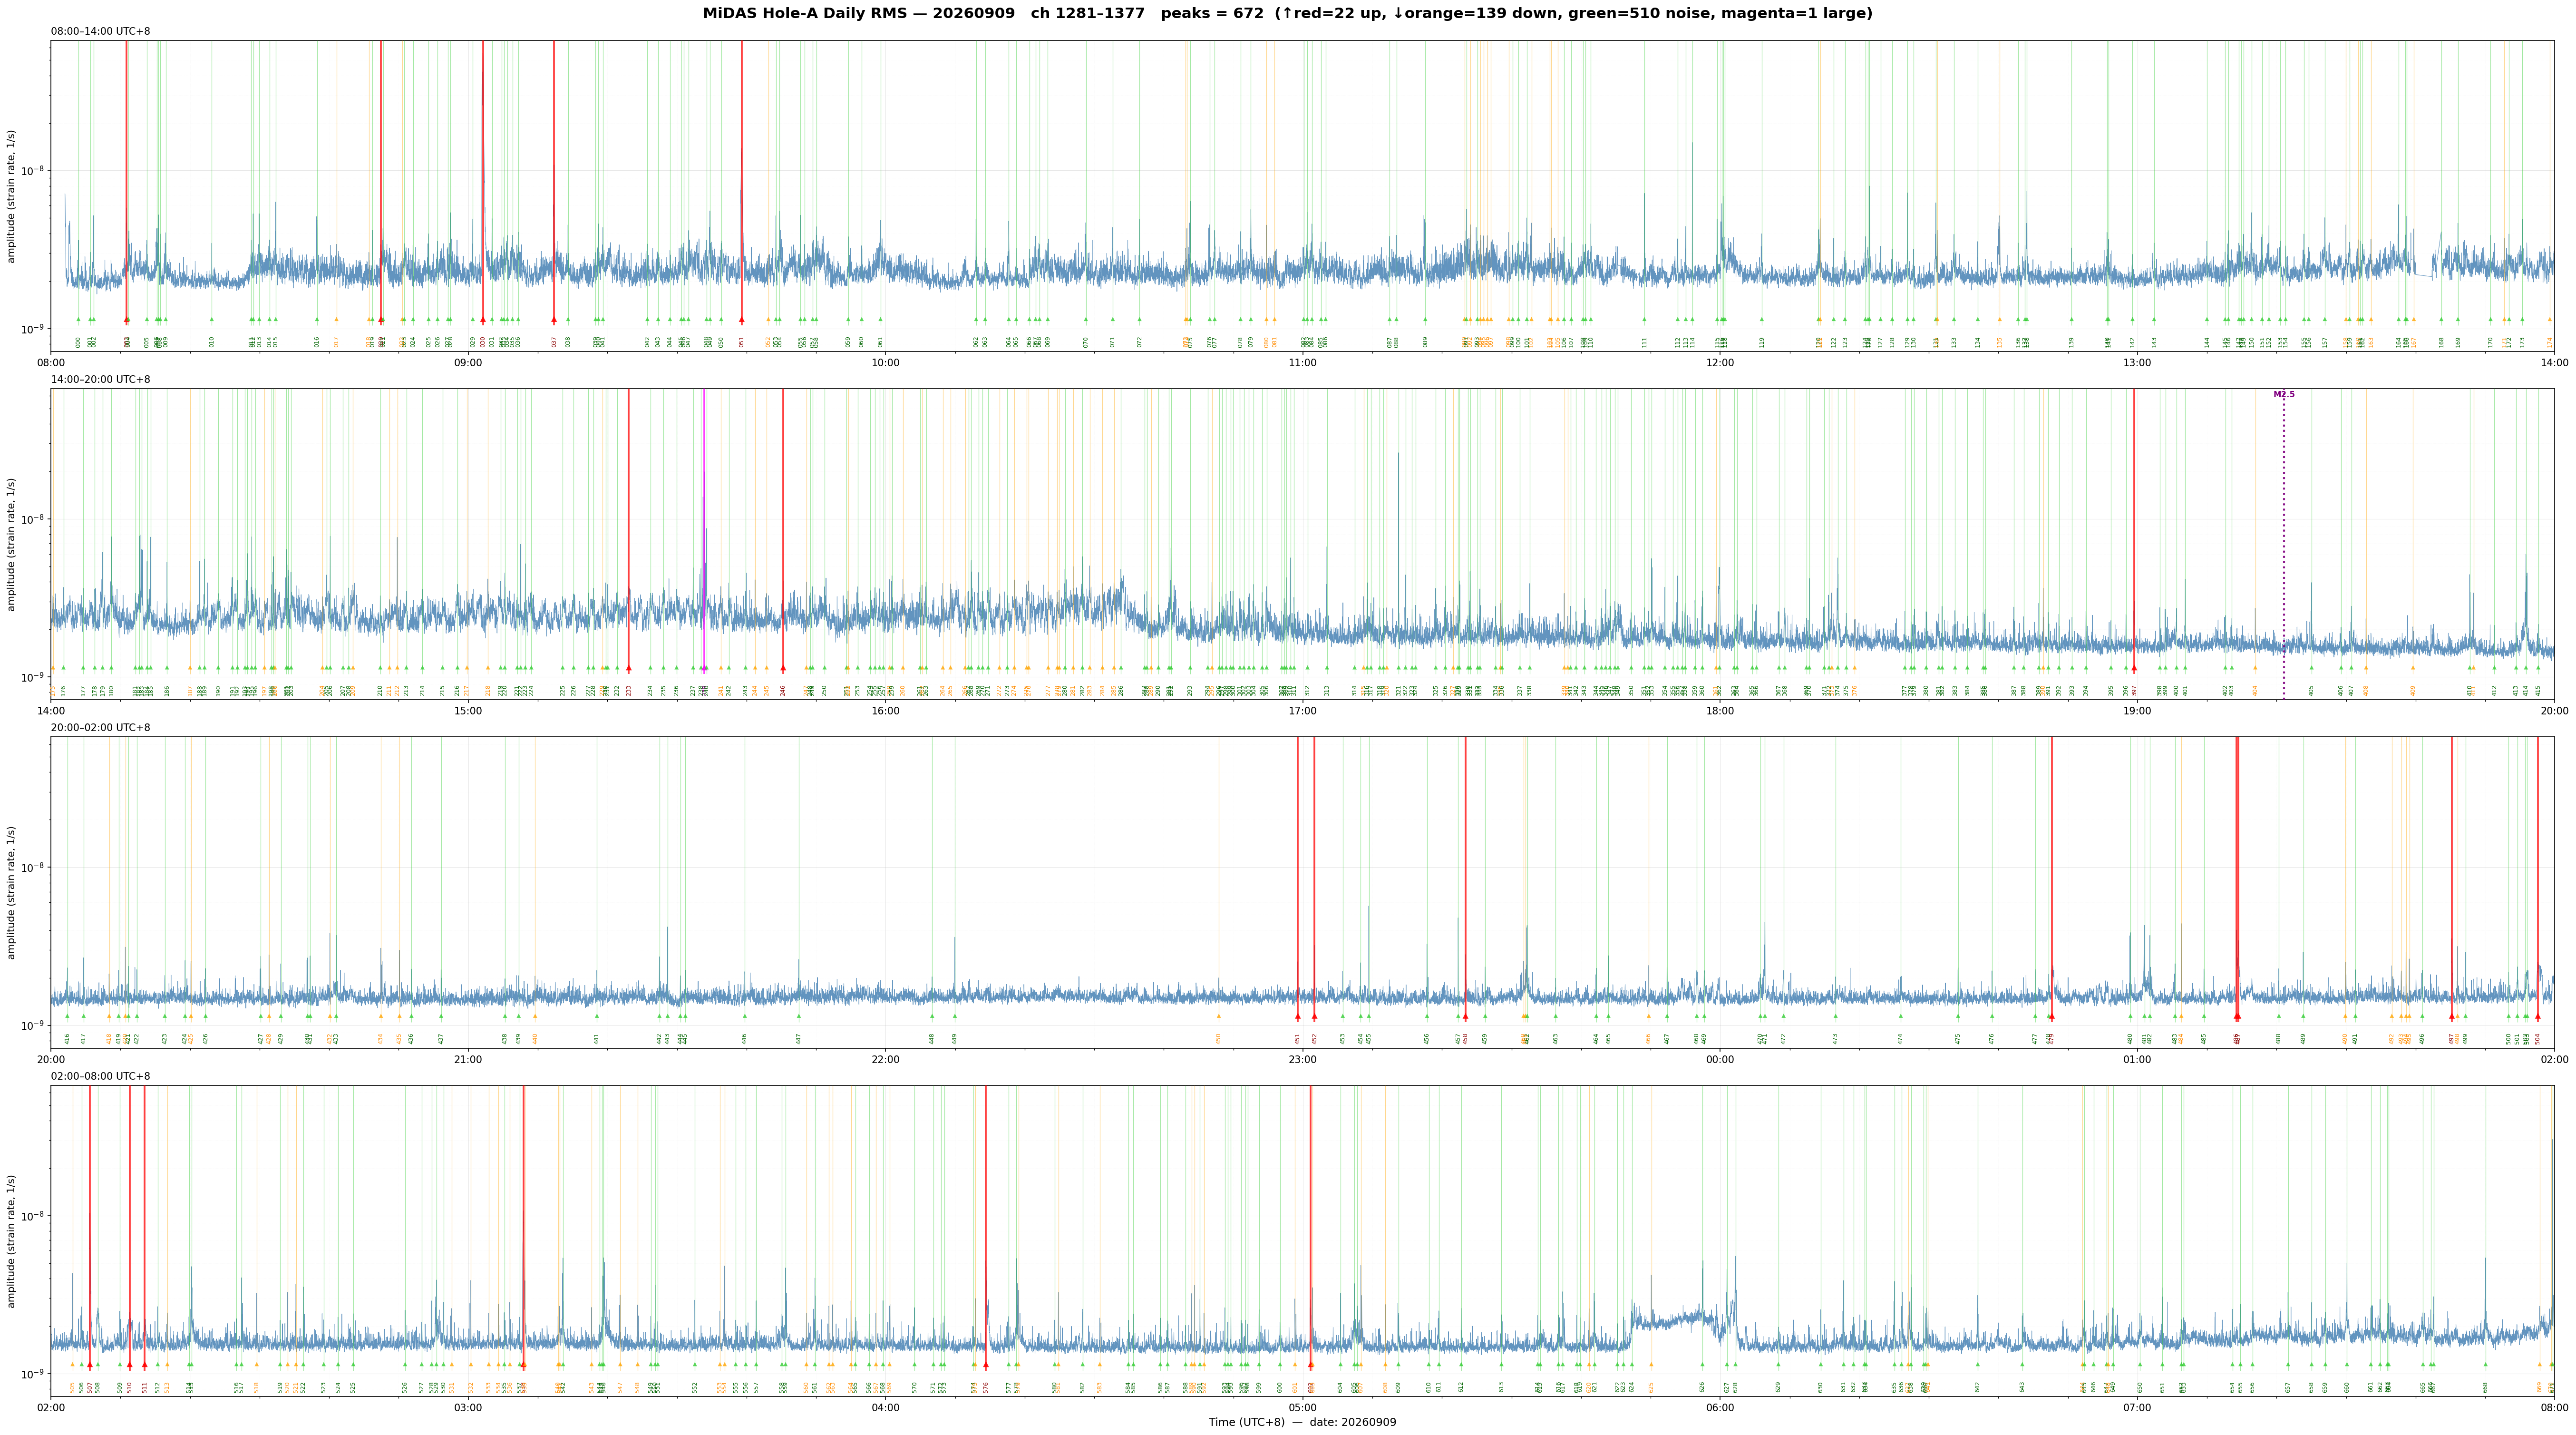Viewport: 2576px width, 1435px height.
Task: Click peak number label "010"
Action: coord(212,342)
